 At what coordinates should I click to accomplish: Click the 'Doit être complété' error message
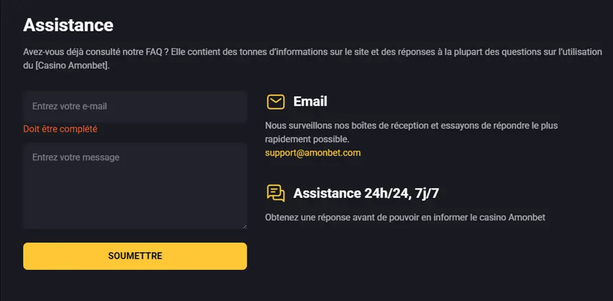tap(60, 129)
